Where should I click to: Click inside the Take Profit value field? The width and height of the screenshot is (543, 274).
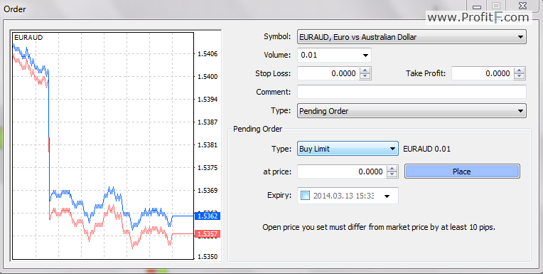pos(483,73)
